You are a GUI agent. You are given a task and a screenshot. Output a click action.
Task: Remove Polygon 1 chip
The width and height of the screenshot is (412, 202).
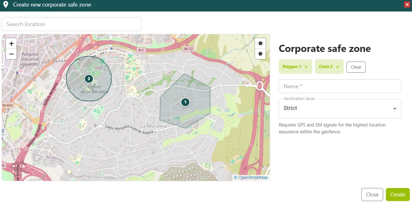click(306, 67)
